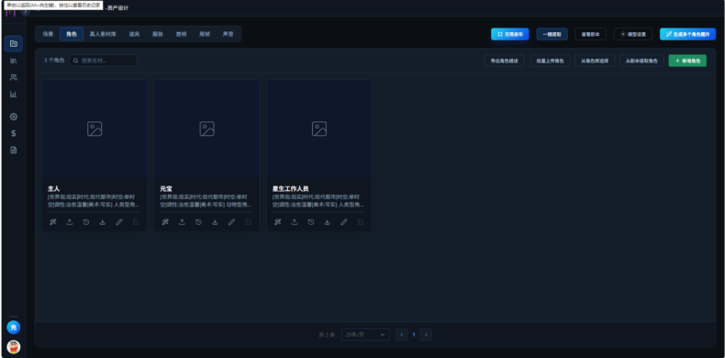Screen dimensions: 725x358
Task: Switch to the 首帧 tab
Action: tap(182, 34)
